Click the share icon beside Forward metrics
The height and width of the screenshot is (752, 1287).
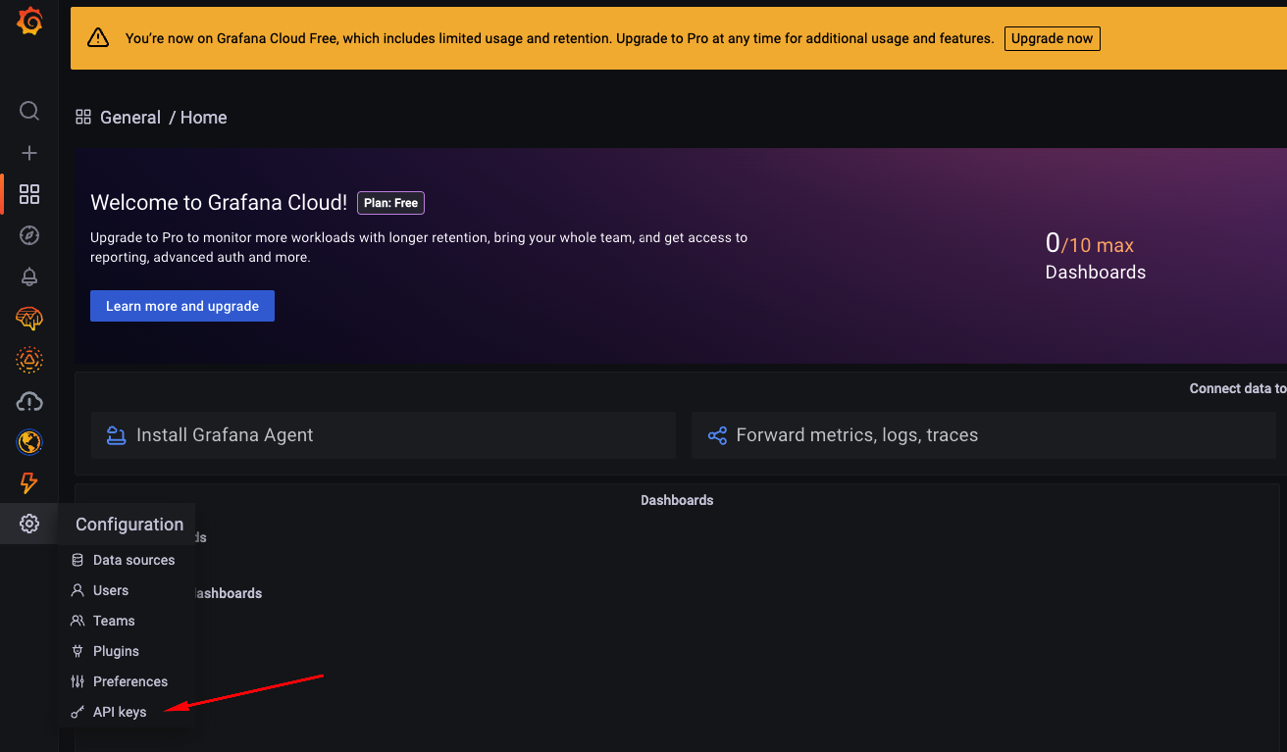click(x=717, y=435)
